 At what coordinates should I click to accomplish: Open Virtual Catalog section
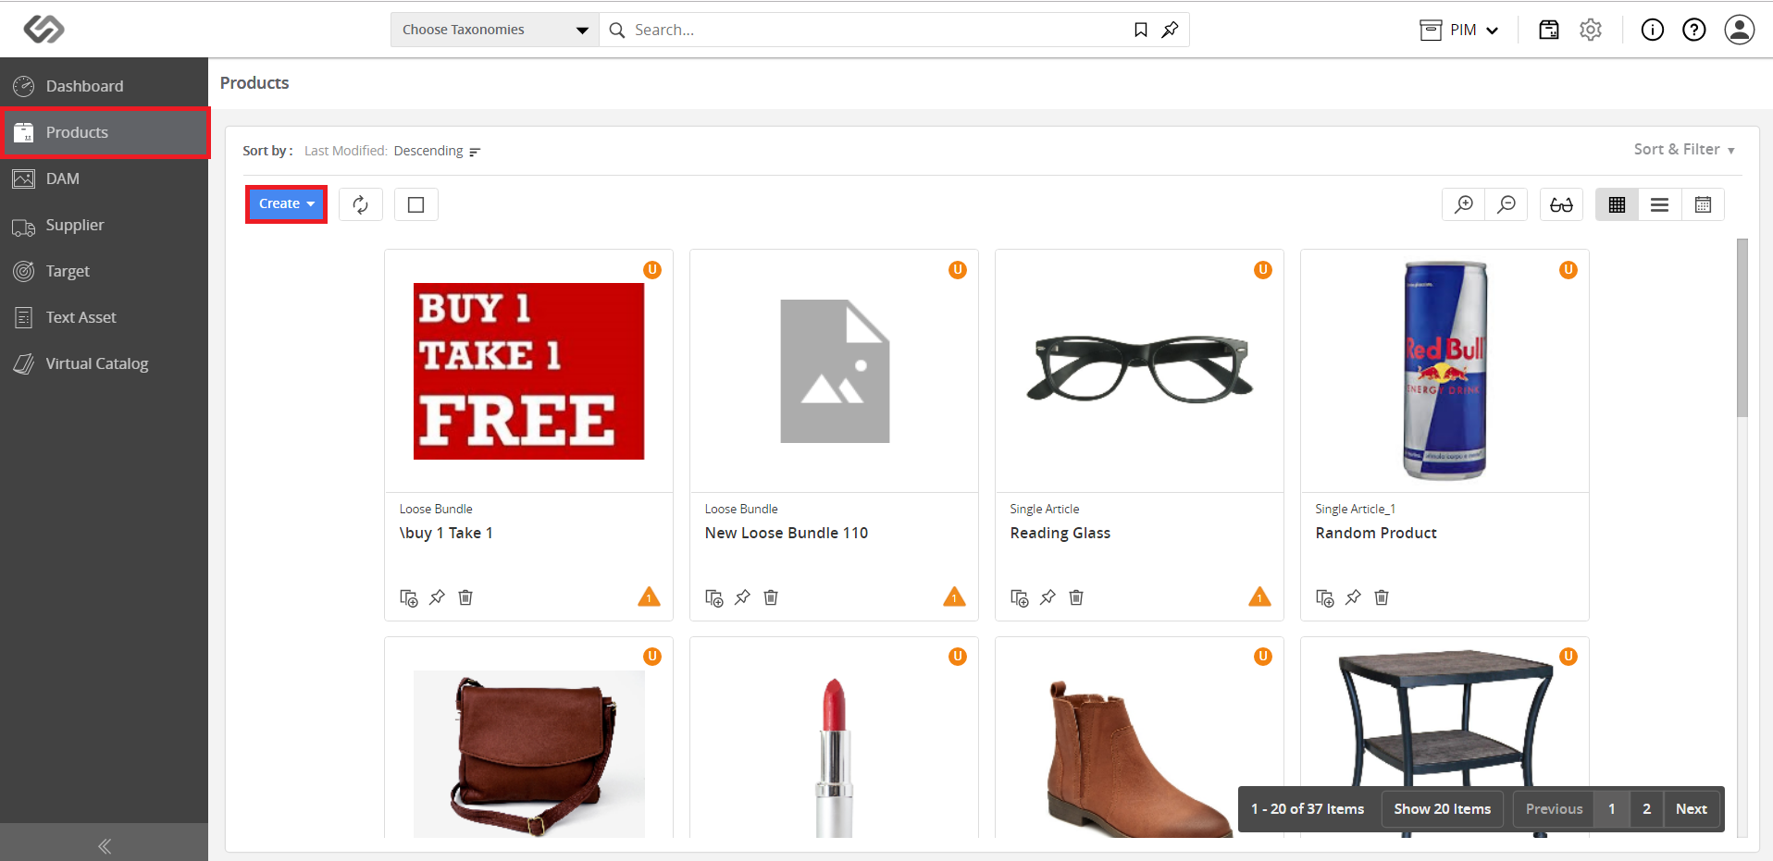[104, 363]
